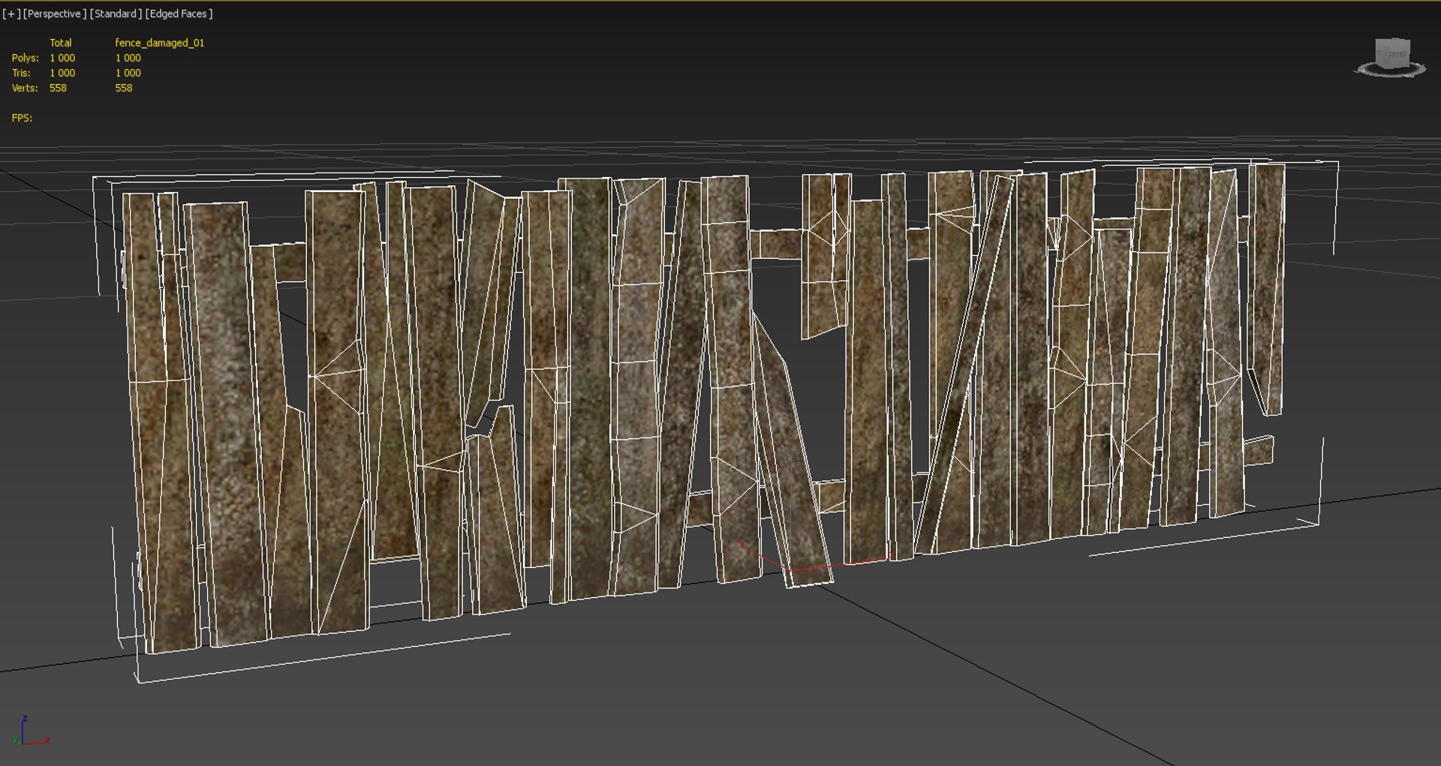Open the [+] viewport general menu

click(x=11, y=14)
